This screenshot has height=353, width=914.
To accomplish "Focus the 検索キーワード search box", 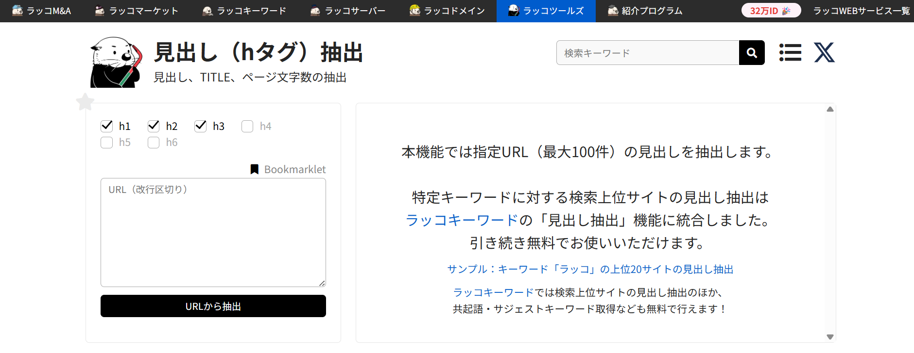I will coord(647,53).
